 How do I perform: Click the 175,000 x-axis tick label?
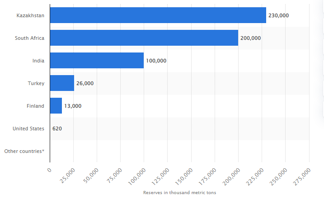(207, 176)
